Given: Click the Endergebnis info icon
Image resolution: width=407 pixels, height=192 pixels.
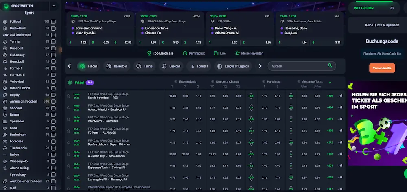Looking at the screenshot, I should (176, 81).
